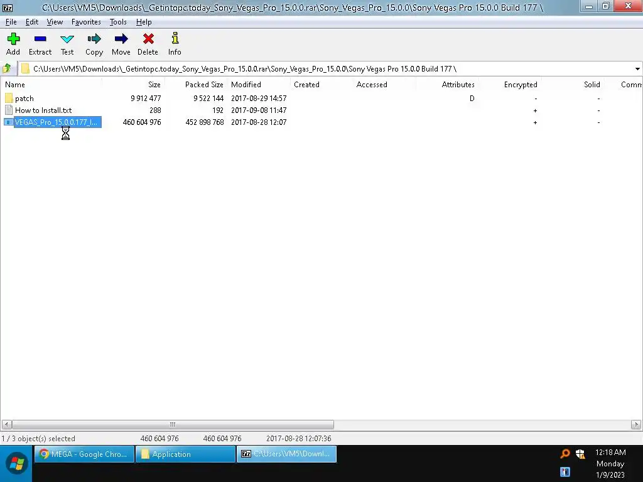Sort by the Name column header
This screenshot has width=643, height=482.
51,85
